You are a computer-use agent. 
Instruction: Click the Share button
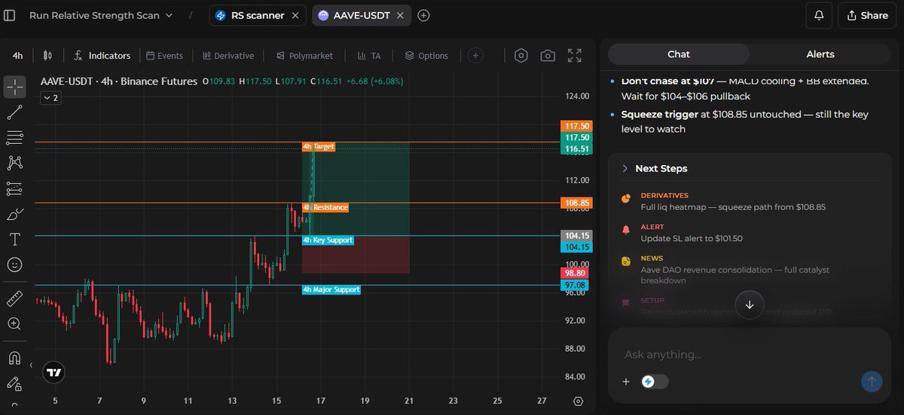[866, 15]
